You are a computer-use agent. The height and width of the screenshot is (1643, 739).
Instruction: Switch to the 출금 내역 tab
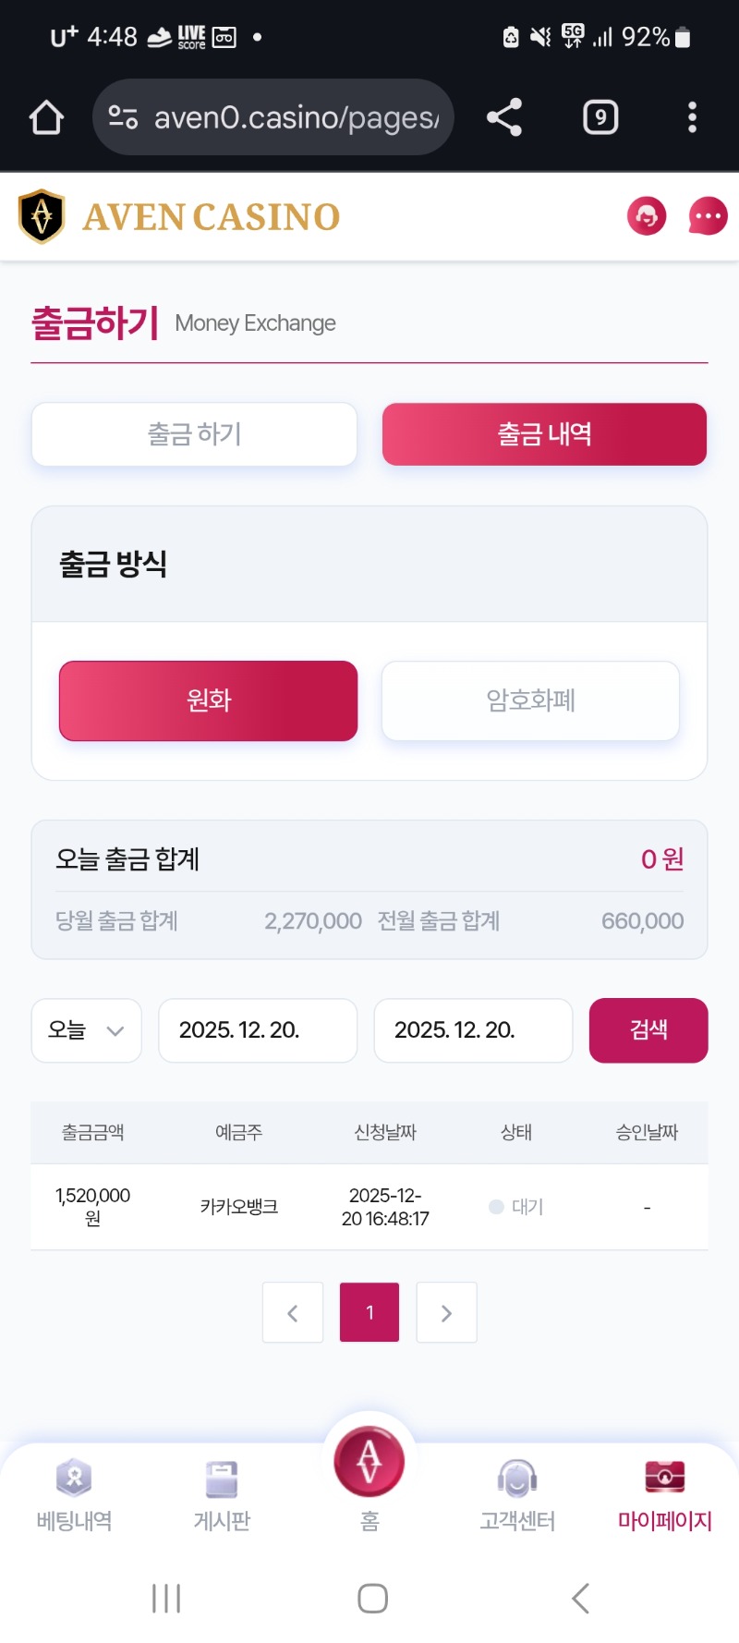[x=544, y=434]
